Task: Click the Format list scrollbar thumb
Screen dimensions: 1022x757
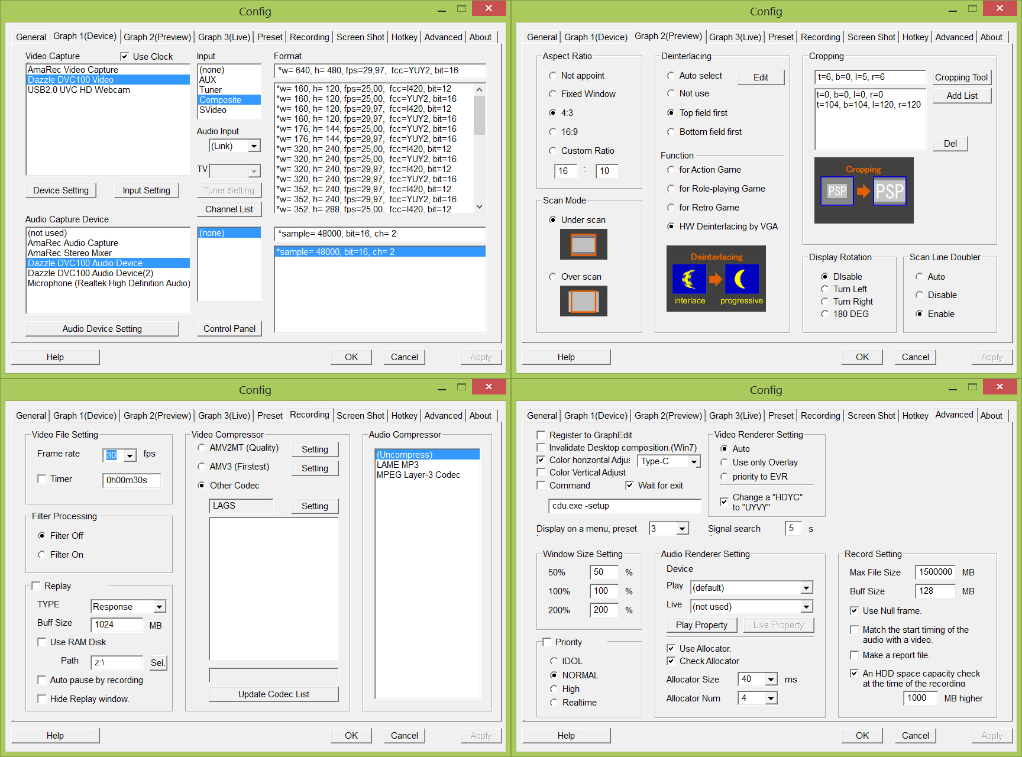Action: pos(479,115)
